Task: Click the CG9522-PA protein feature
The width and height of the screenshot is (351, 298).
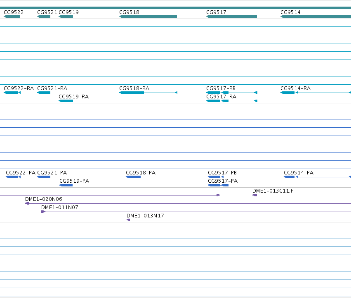Action: tap(13, 177)
